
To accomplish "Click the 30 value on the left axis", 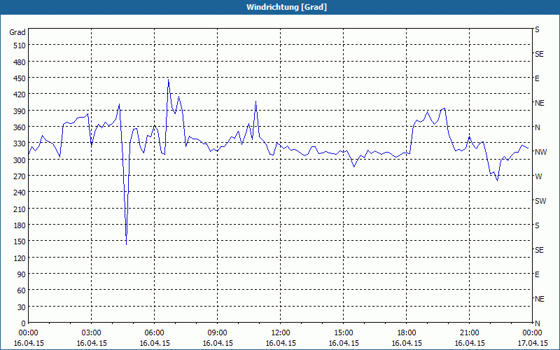I will click(x=22, y=307).
